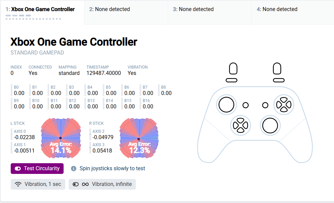The width and height of the screenshot is (334, 203).
Task: Switch to gamepad slot 4 tab
Action: pos(293,12)
